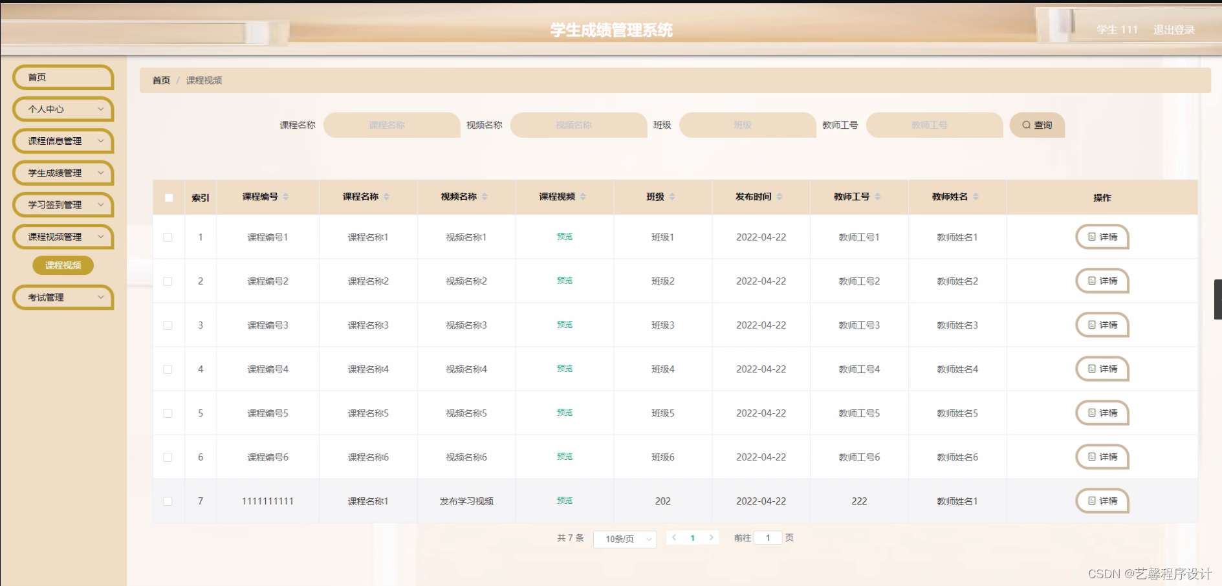Sort the table by 班级 column
The width and height of the screenshot is (1222, 586).
pyautogui.click(x=673, y=197)
